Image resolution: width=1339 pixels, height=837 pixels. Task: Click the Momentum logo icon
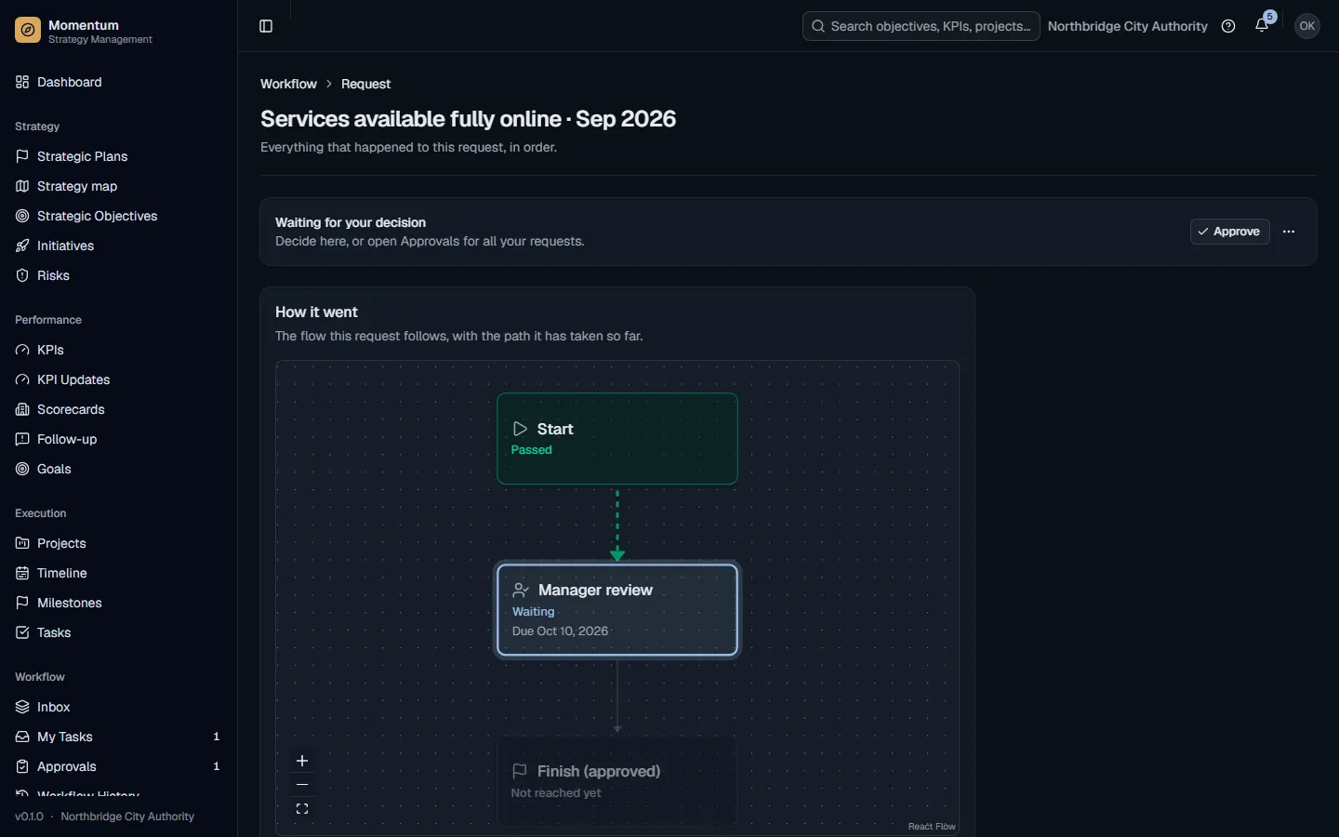click(x=28, y=31)
